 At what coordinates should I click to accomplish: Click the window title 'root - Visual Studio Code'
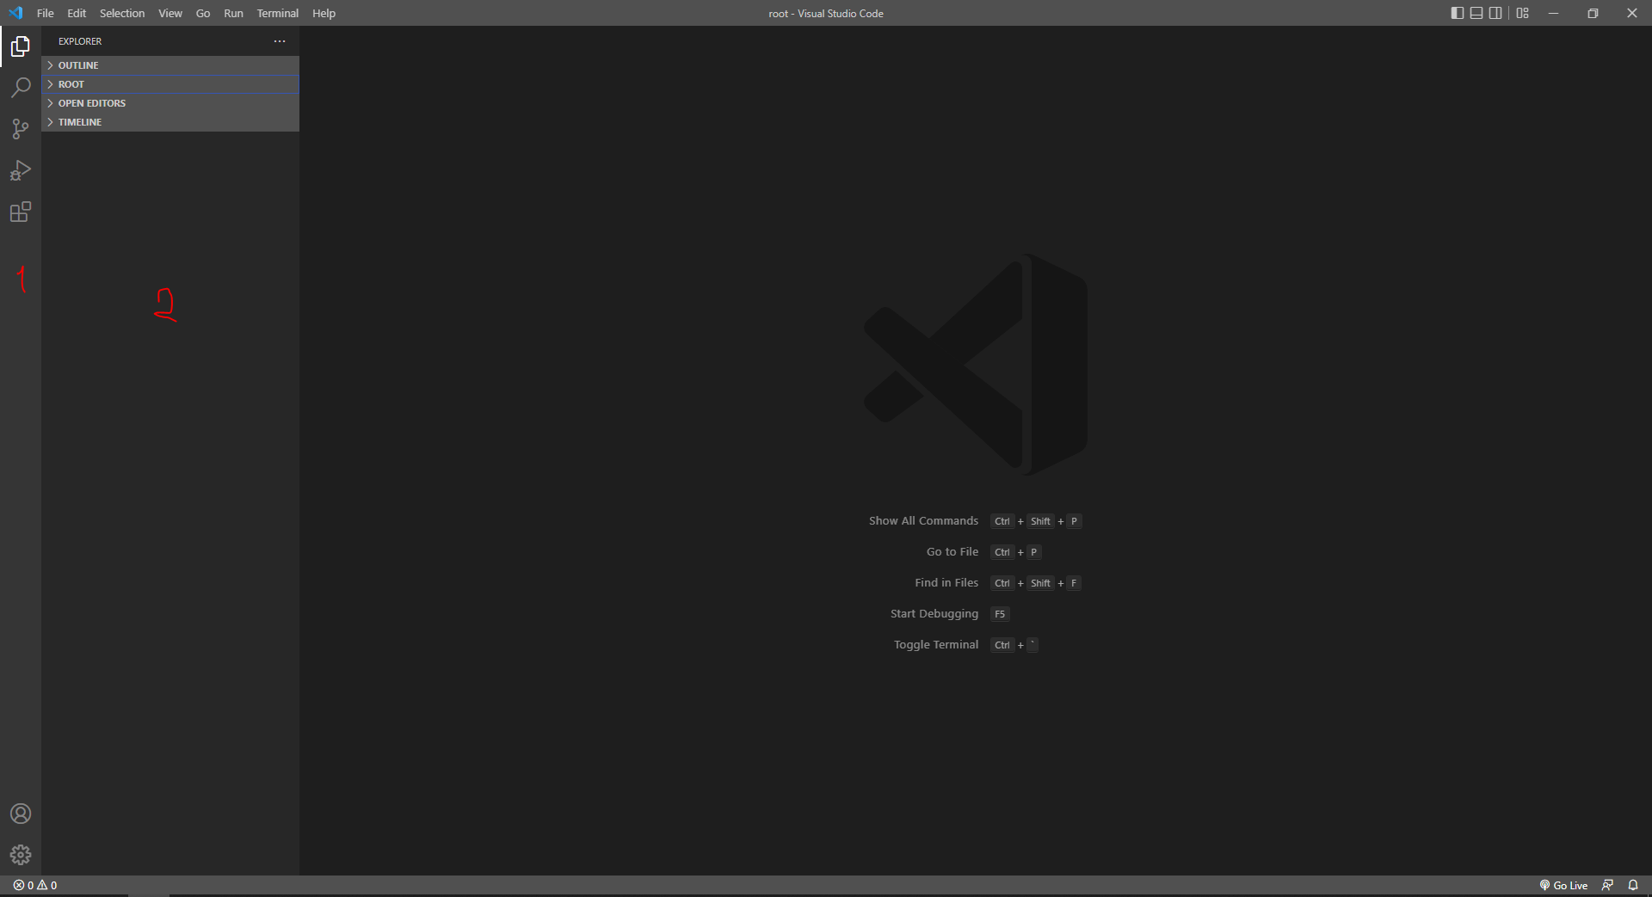point(826,13)
